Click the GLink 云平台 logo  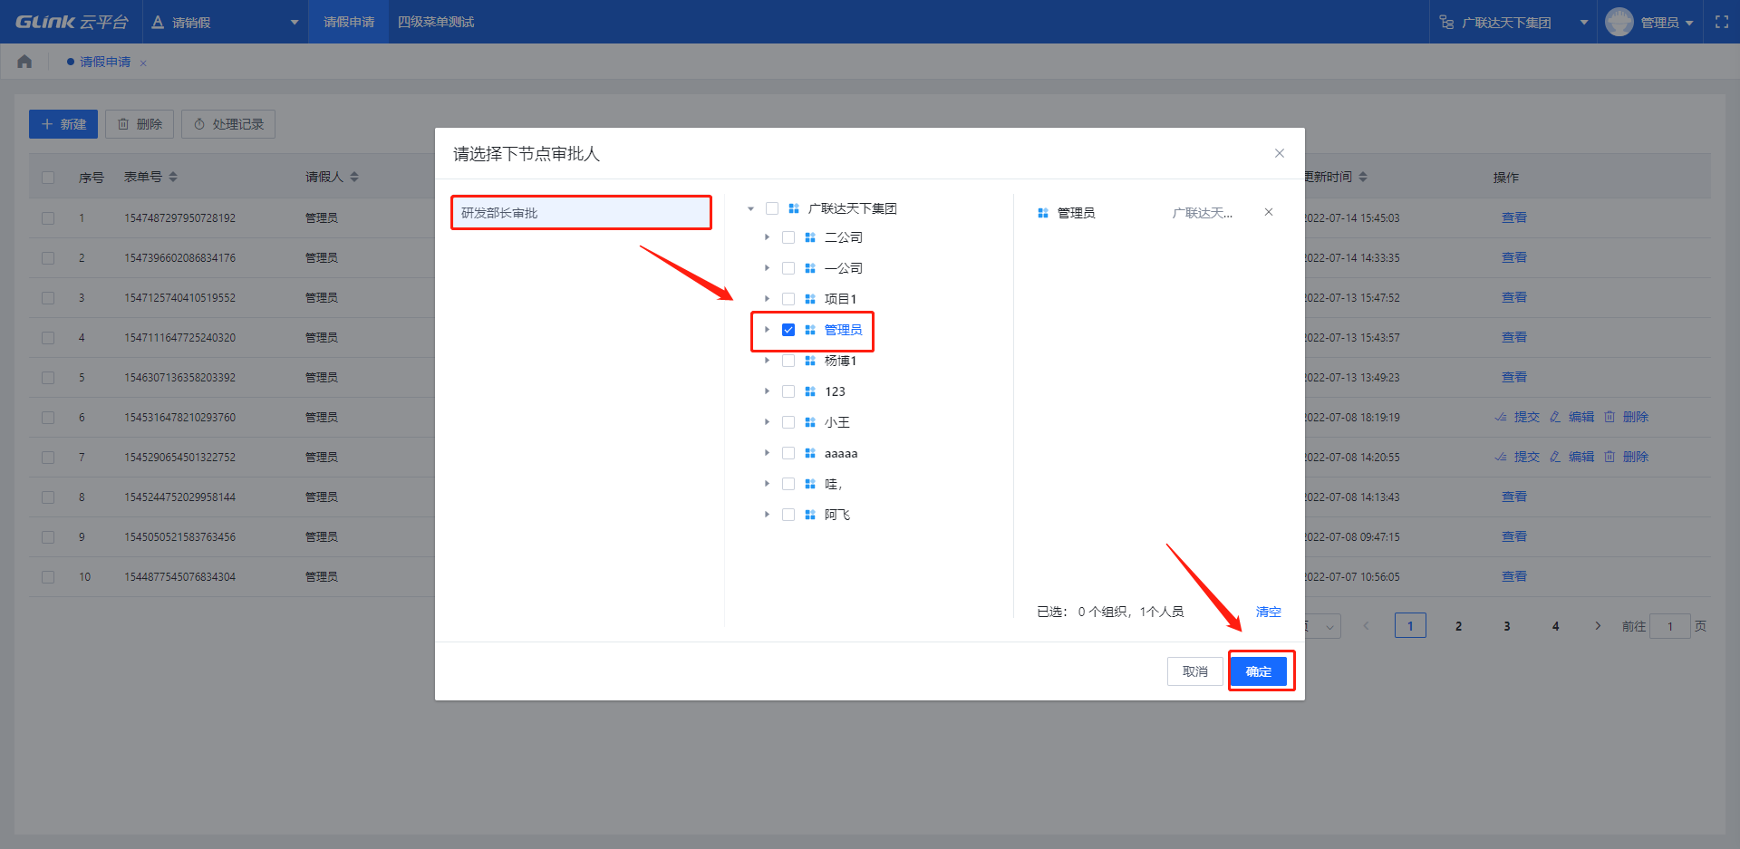click(72, 22)
